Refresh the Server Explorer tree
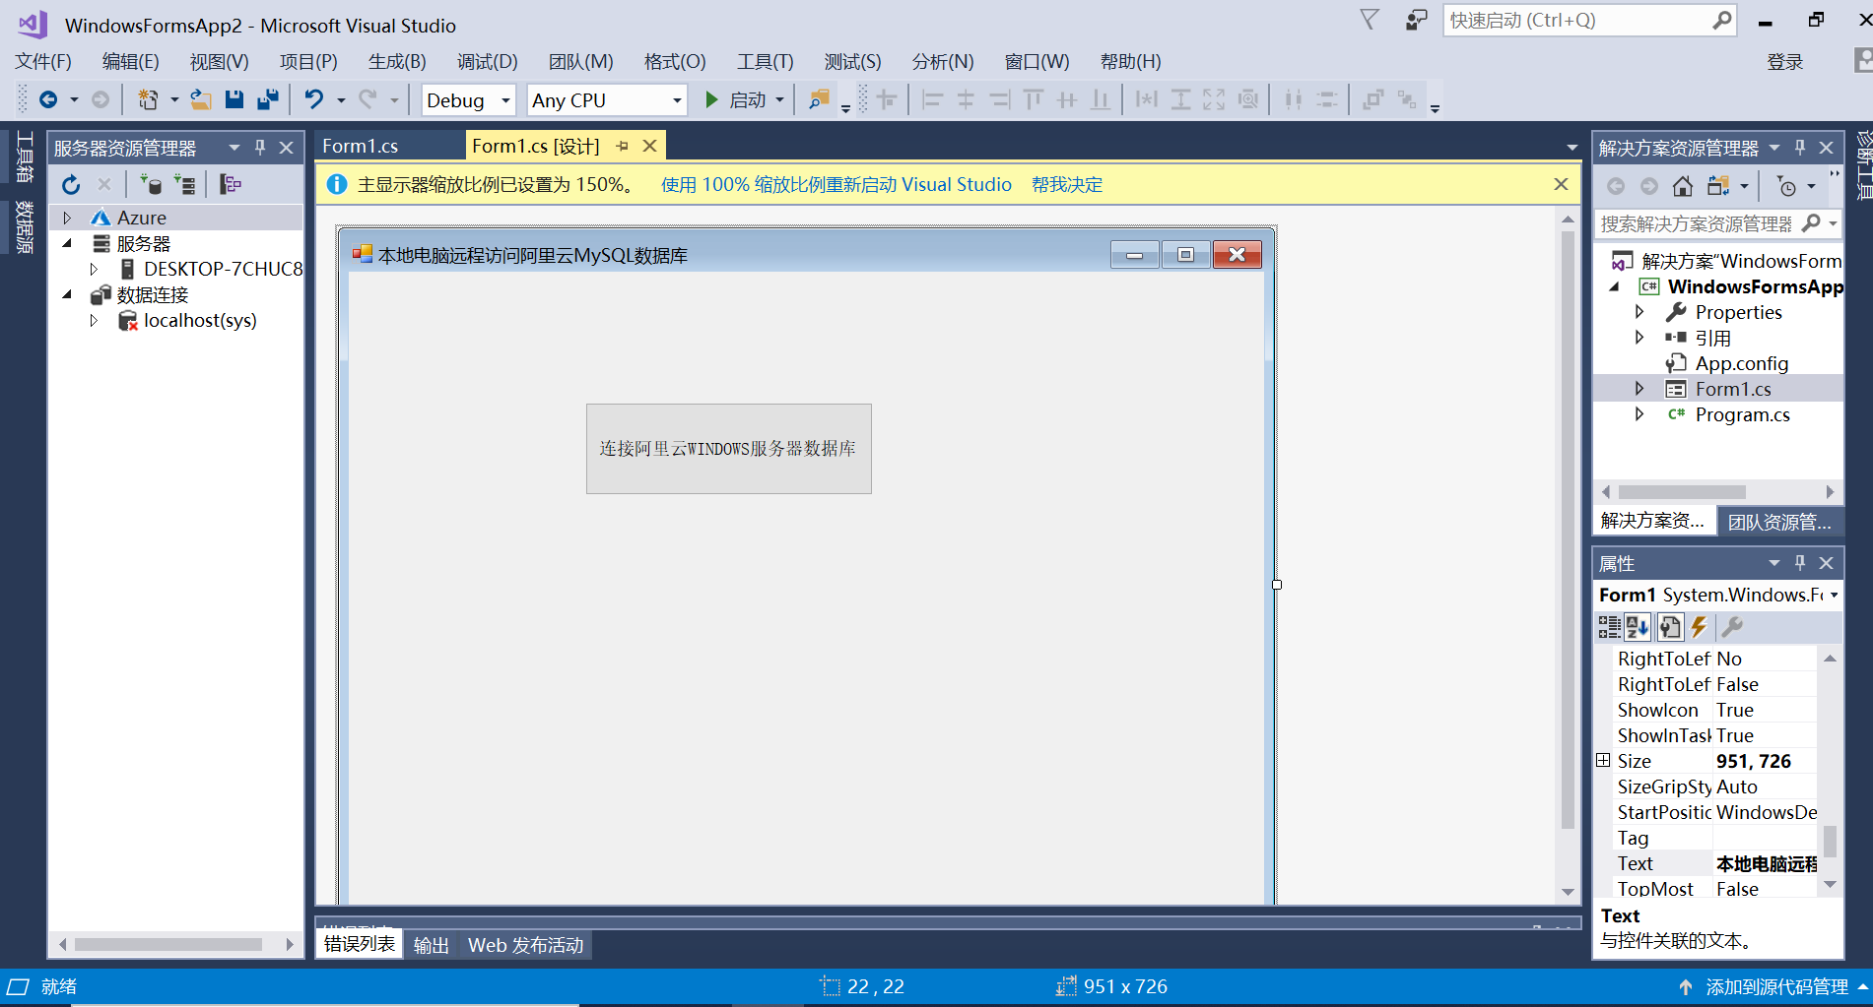 [71, 184]
